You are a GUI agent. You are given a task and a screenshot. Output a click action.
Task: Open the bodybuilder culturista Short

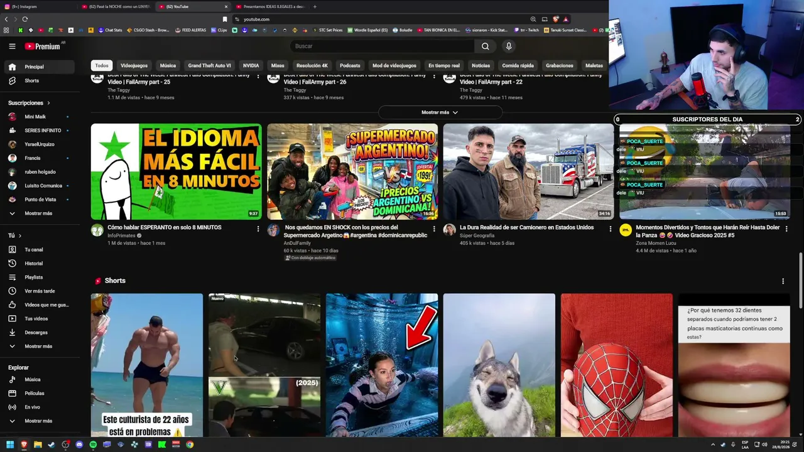point(147,365)
